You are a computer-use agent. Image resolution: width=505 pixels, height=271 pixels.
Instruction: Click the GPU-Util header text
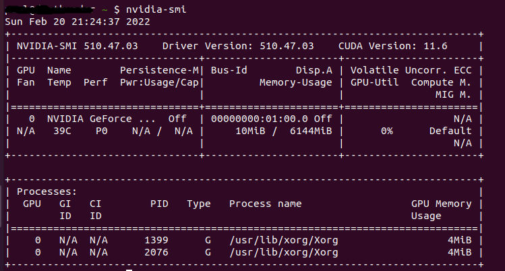click(375, 82)
